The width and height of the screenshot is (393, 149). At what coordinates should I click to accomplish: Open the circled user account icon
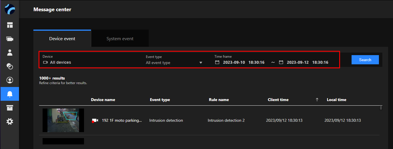tap(10, 80)
